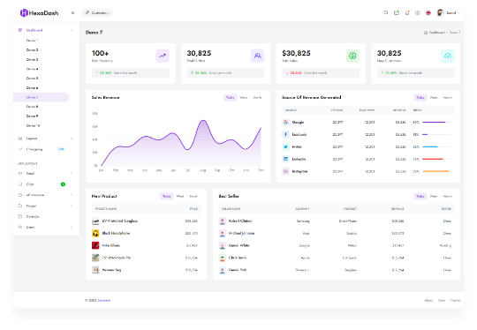The width and height of the screenshot is (477, 330).
Task: Click the Email sidebar icon
Action: [20, 173]
